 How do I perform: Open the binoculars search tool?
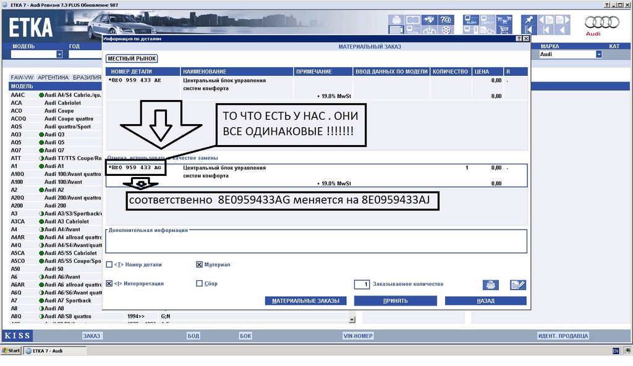(x=429, y=20)
